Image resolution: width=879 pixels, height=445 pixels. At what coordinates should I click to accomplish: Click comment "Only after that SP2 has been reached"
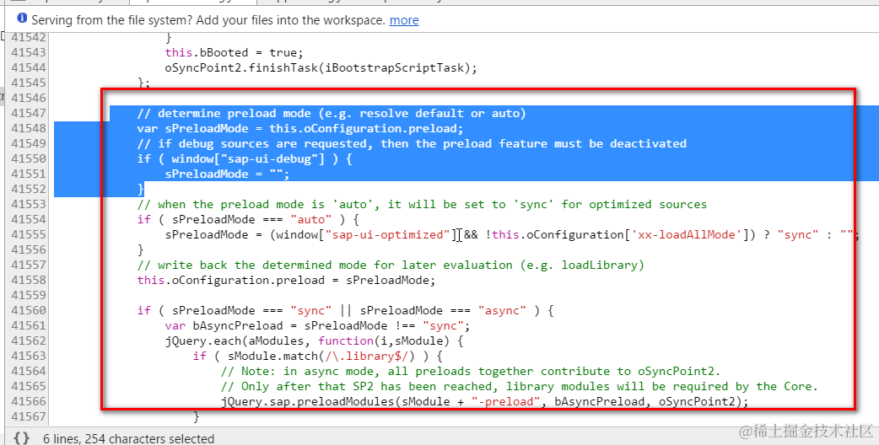click(519, 386)
